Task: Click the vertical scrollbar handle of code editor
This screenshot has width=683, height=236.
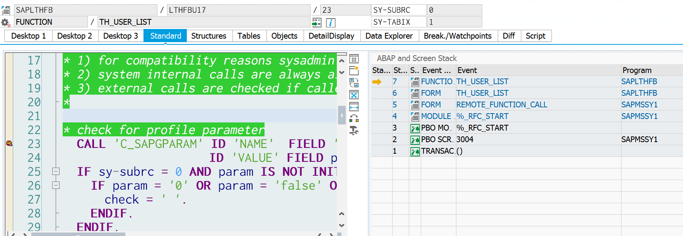Action: coord(341,115)
